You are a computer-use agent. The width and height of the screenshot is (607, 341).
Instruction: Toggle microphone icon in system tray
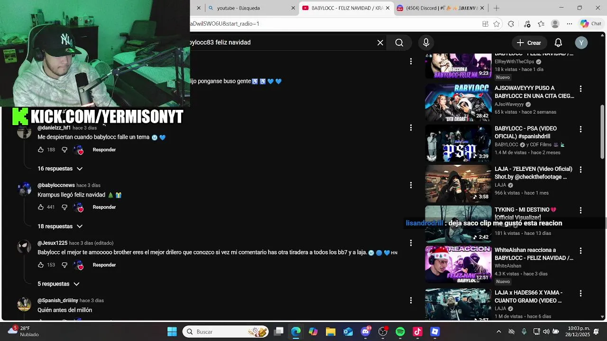click(524, 332)
